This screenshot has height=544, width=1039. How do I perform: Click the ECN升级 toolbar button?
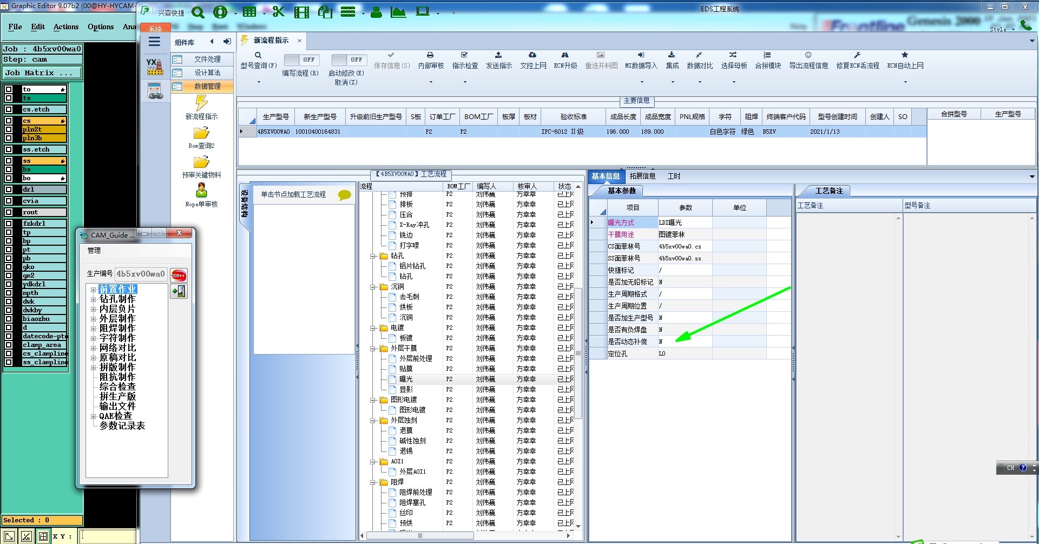click(x=565, y=60)
